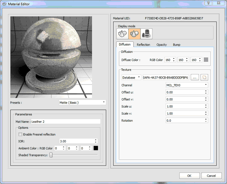Click the OK button
Viewport: 227px width, 184px height.
[189, 176]
